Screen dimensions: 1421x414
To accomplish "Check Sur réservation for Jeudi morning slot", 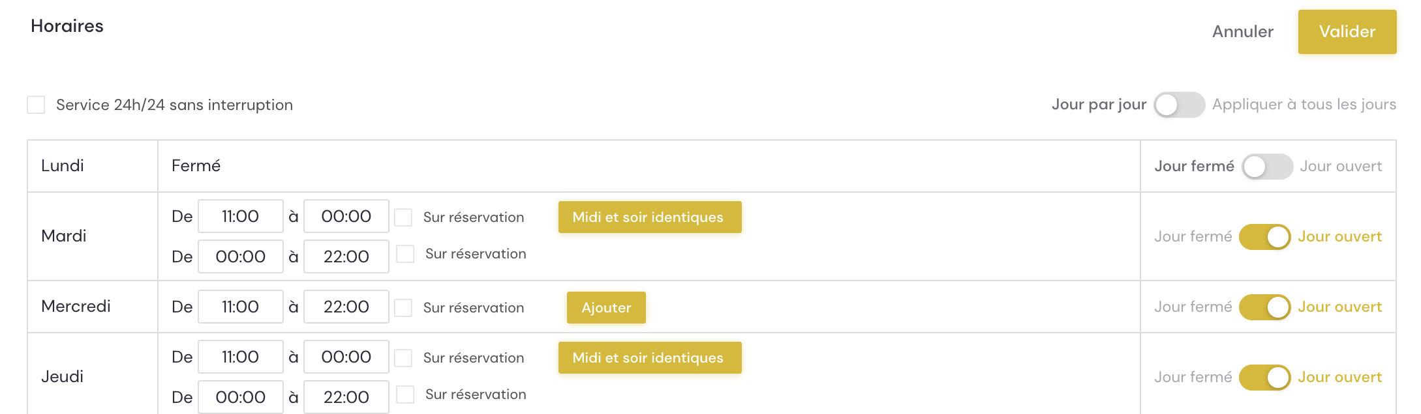I will pos(405,357).
